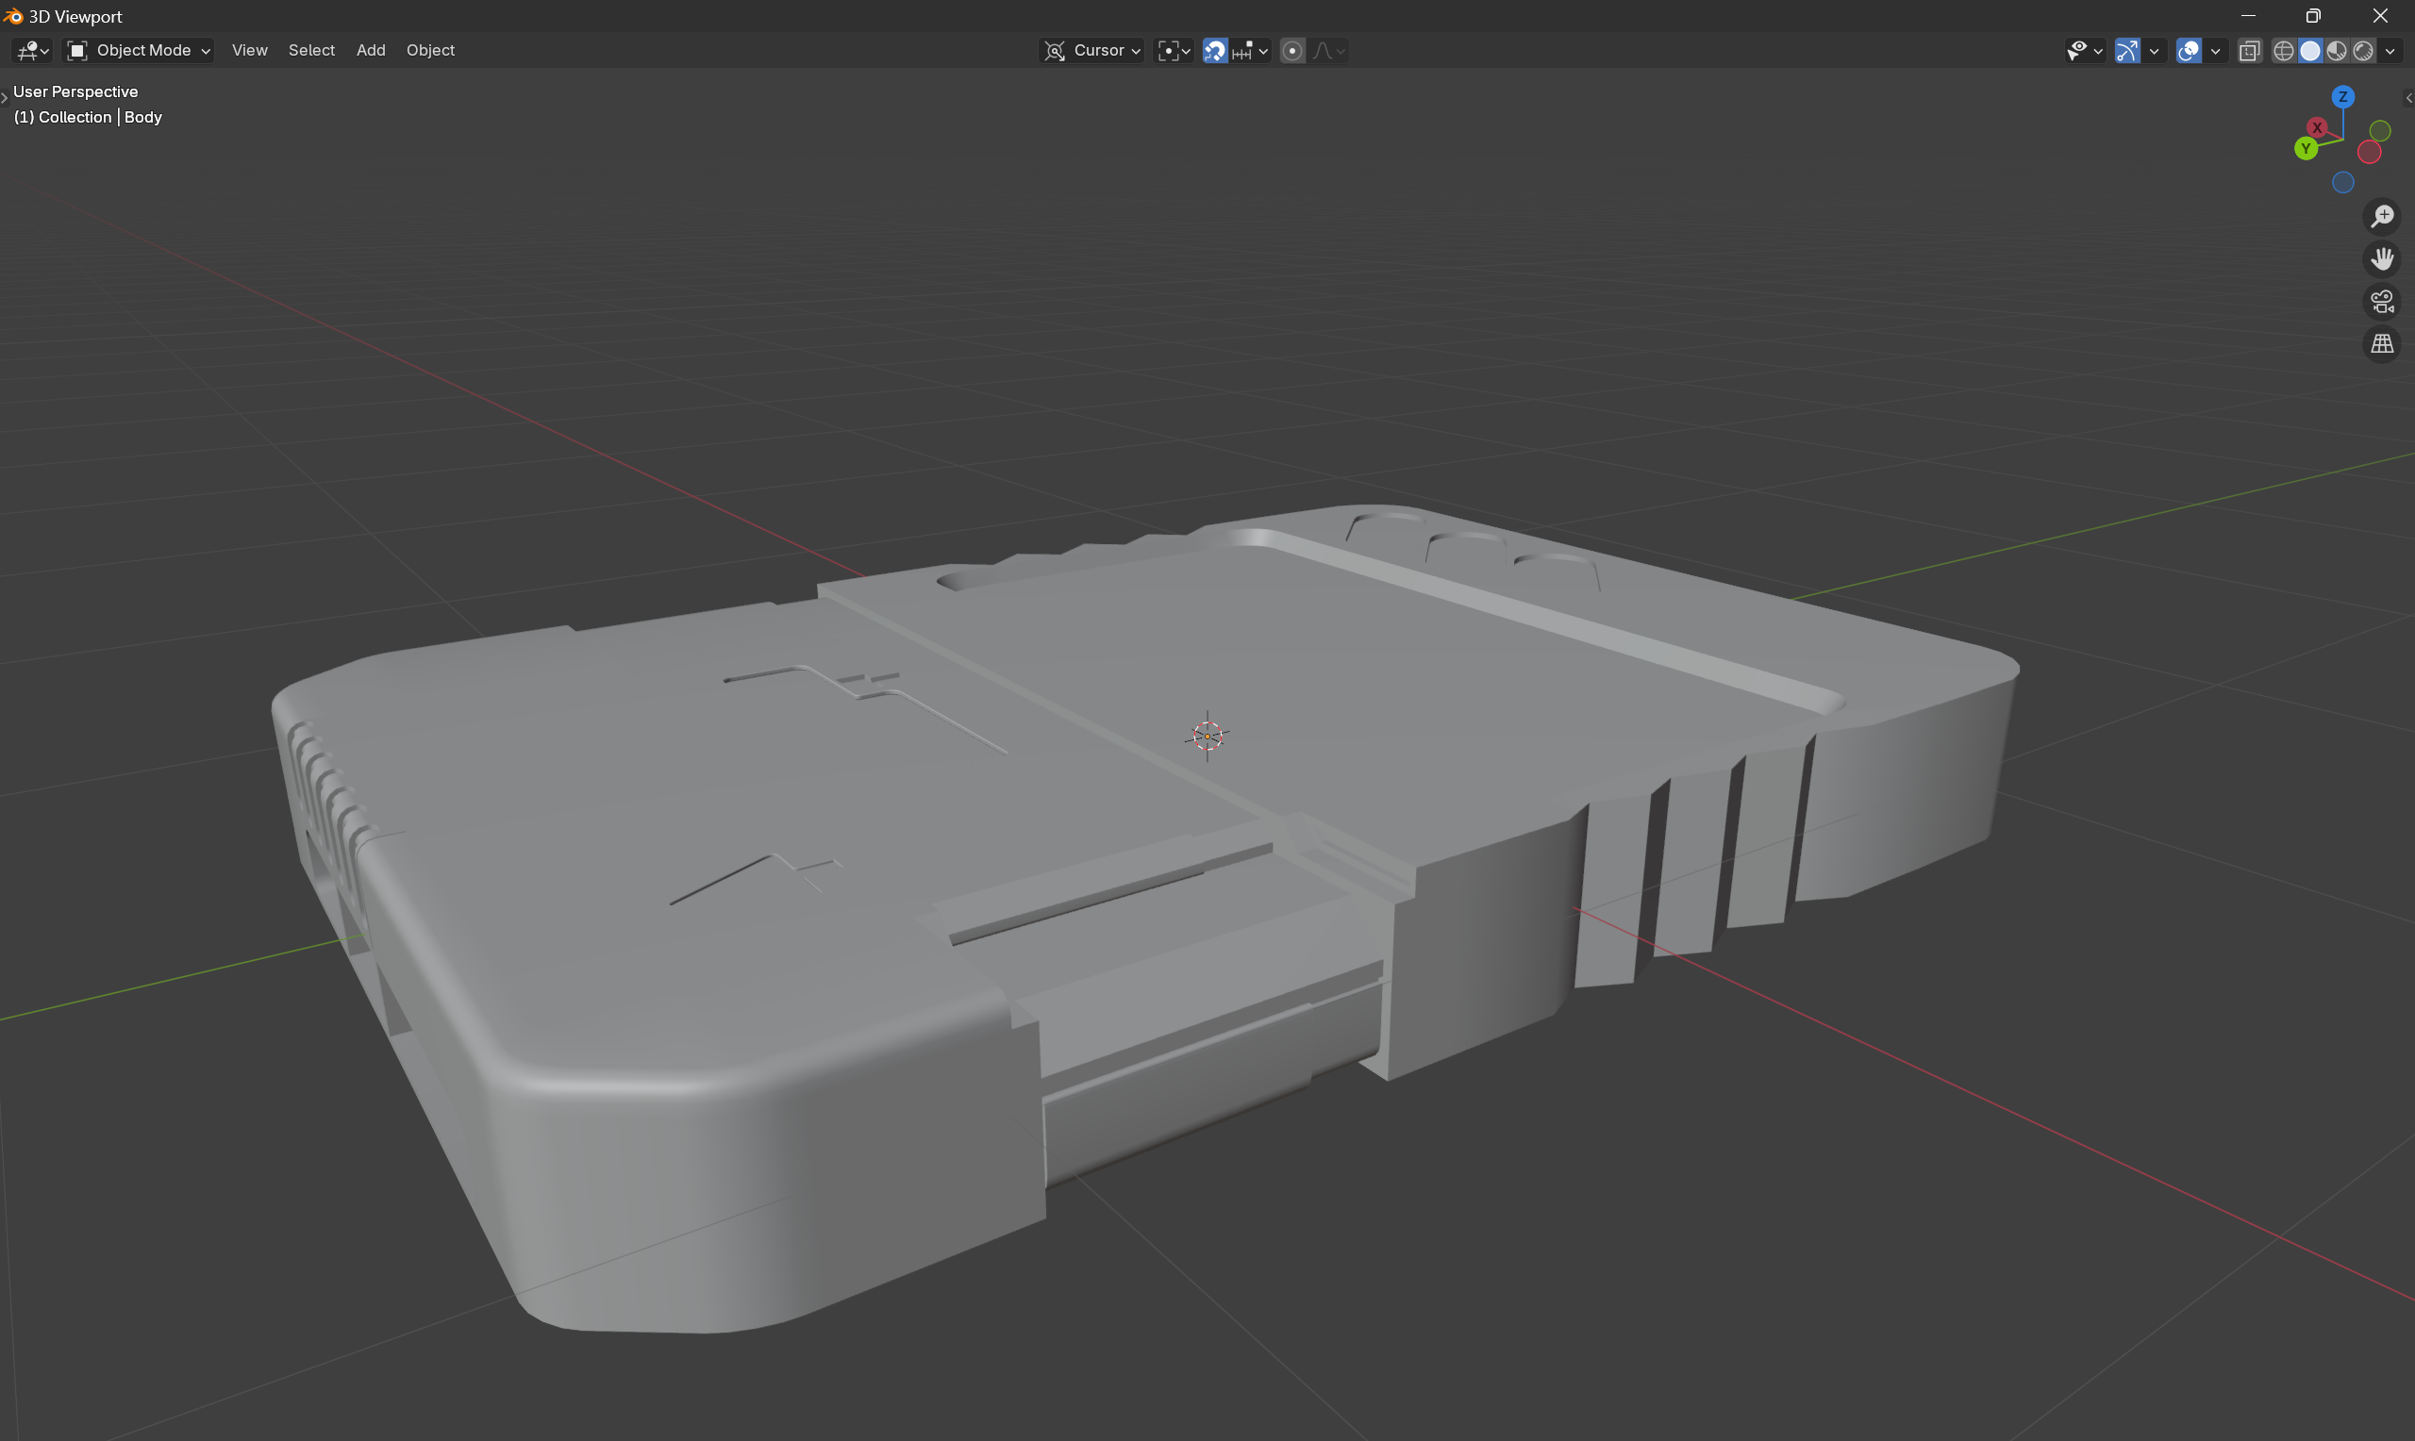Click the green Y axis gizmo handle
Image resolution: width=2415 pixels, height=1441 pixels.
point(2306,149)
